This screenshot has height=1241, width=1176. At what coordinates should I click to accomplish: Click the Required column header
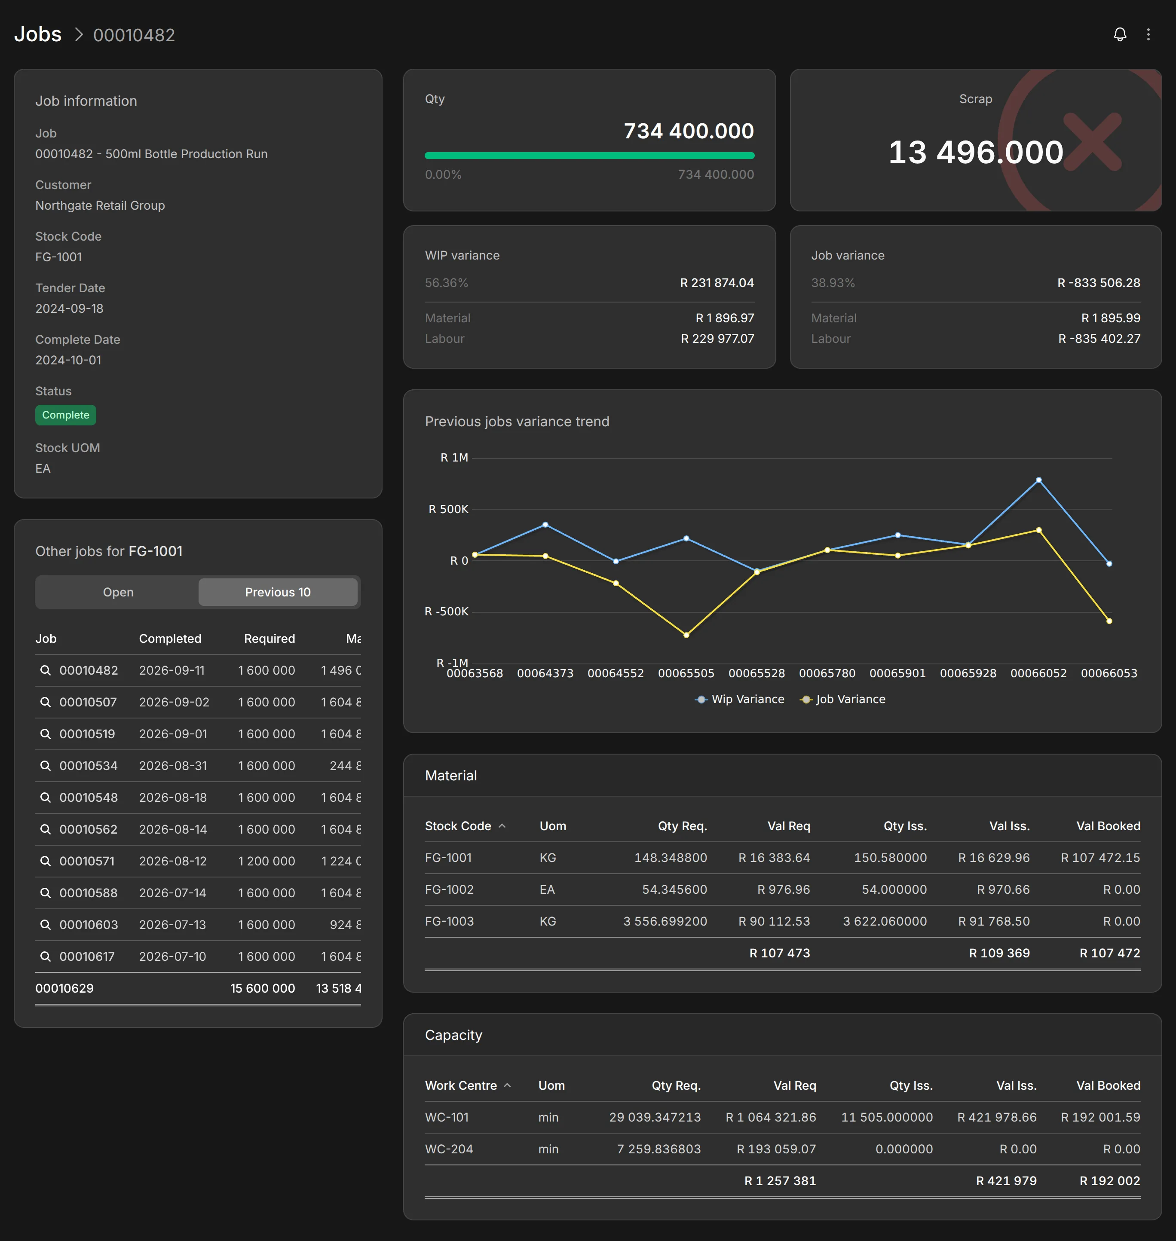(x=269, y=639)
